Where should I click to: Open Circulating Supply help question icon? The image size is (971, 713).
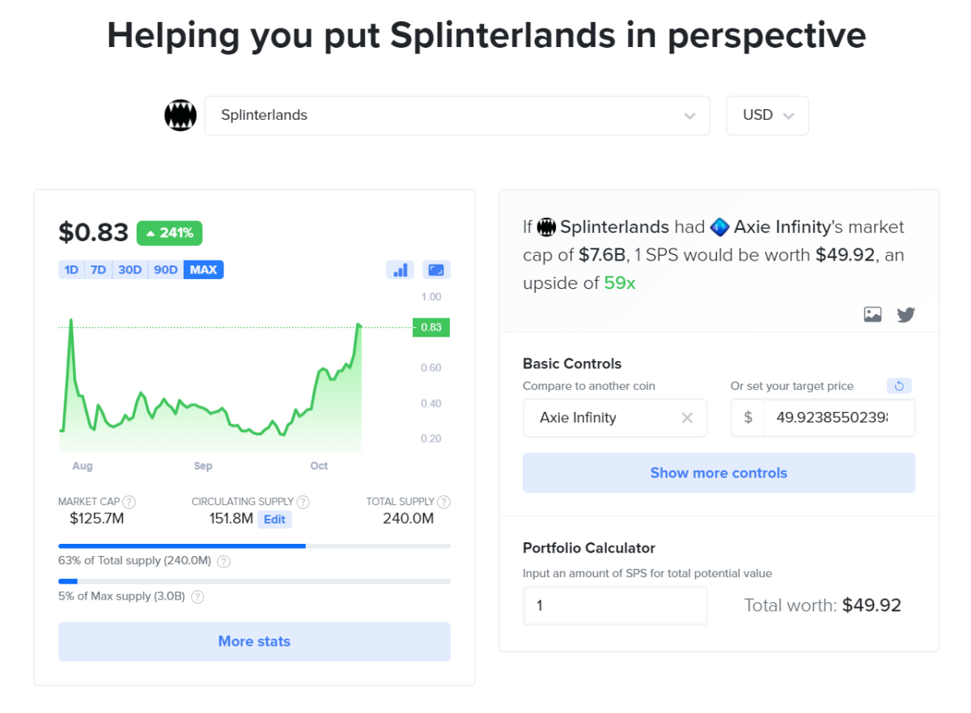[303, 502]
